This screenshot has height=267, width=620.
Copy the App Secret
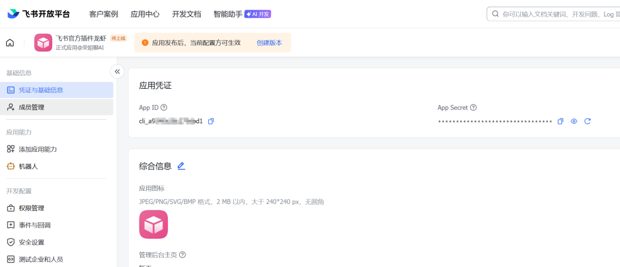click(560, 121)
